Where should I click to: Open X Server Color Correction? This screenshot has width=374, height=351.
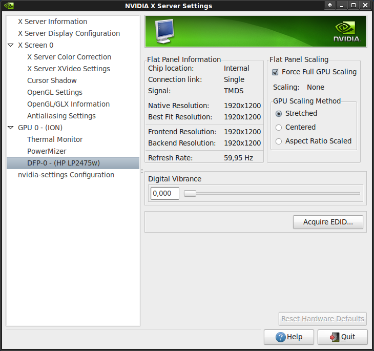pyautogui.click(x=69, y=57)
